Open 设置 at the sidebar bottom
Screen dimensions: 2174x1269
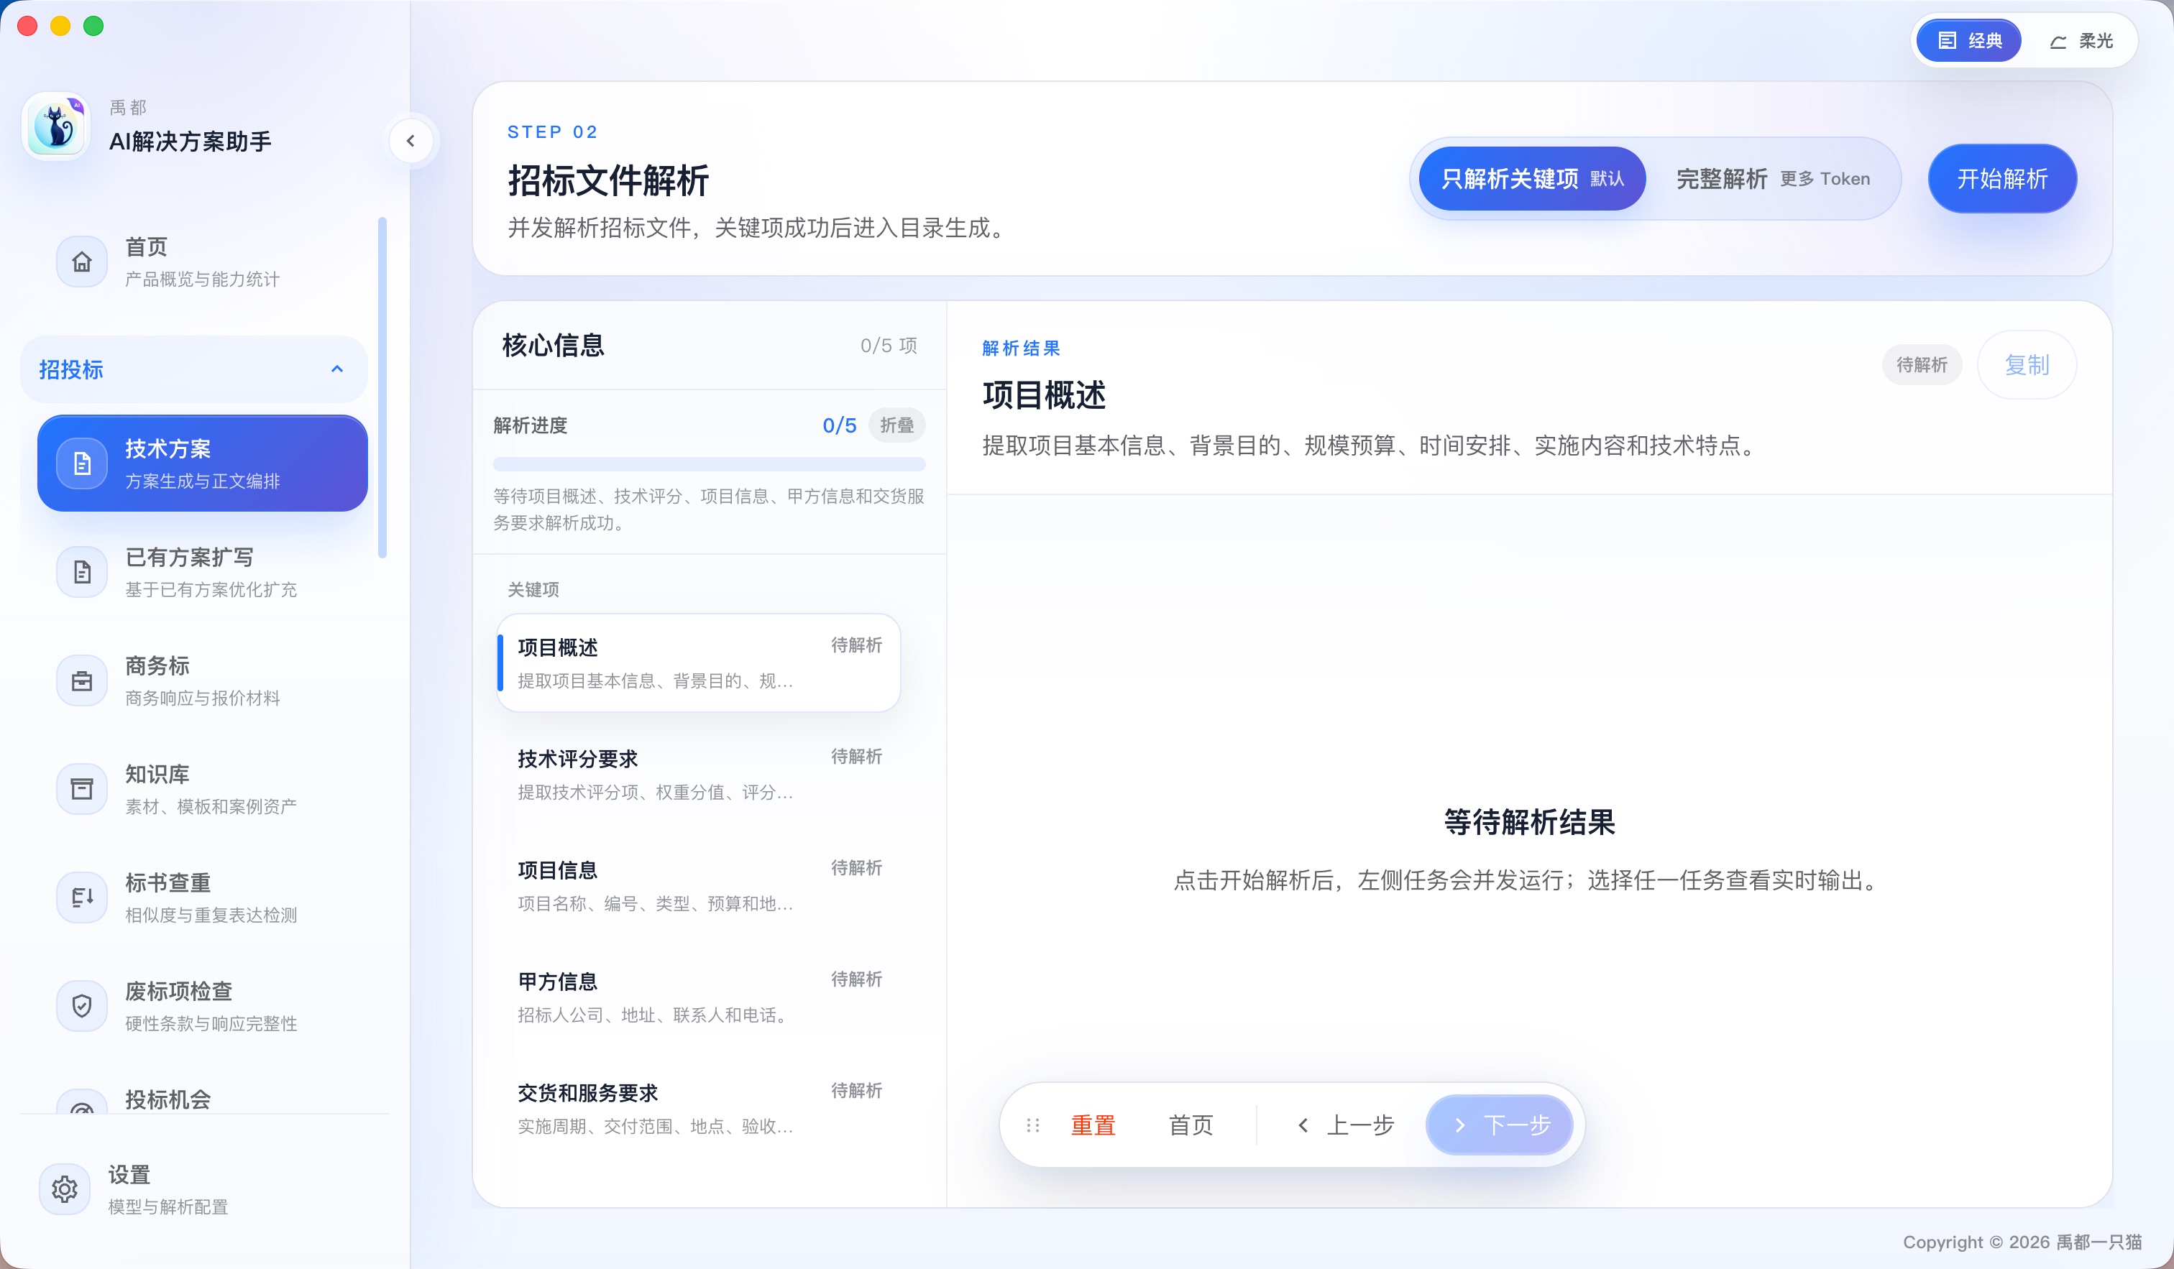point(203,1190)
